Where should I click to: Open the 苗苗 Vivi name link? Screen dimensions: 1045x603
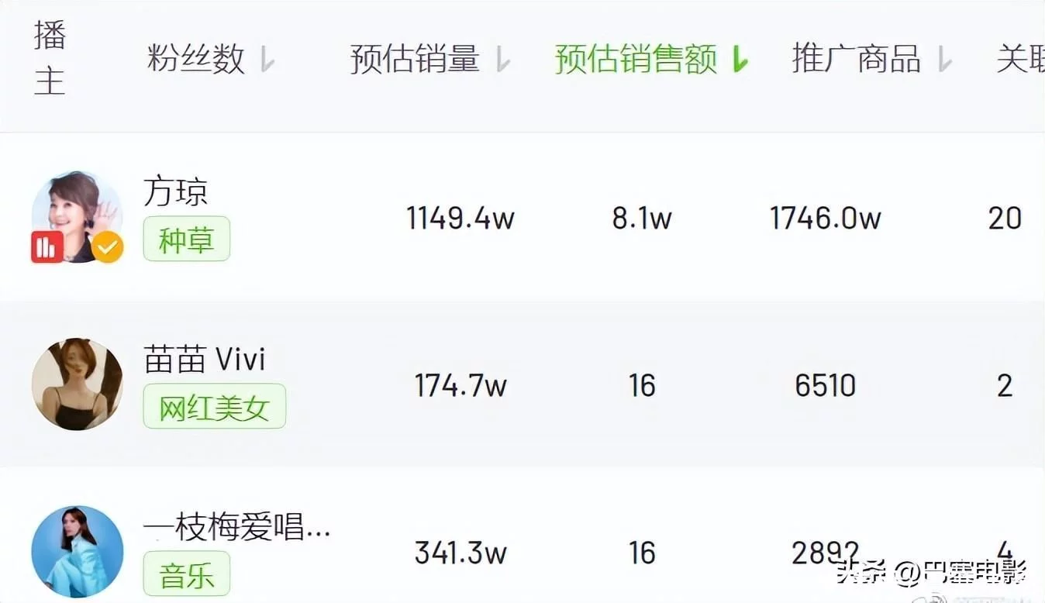tap(205, 360)
